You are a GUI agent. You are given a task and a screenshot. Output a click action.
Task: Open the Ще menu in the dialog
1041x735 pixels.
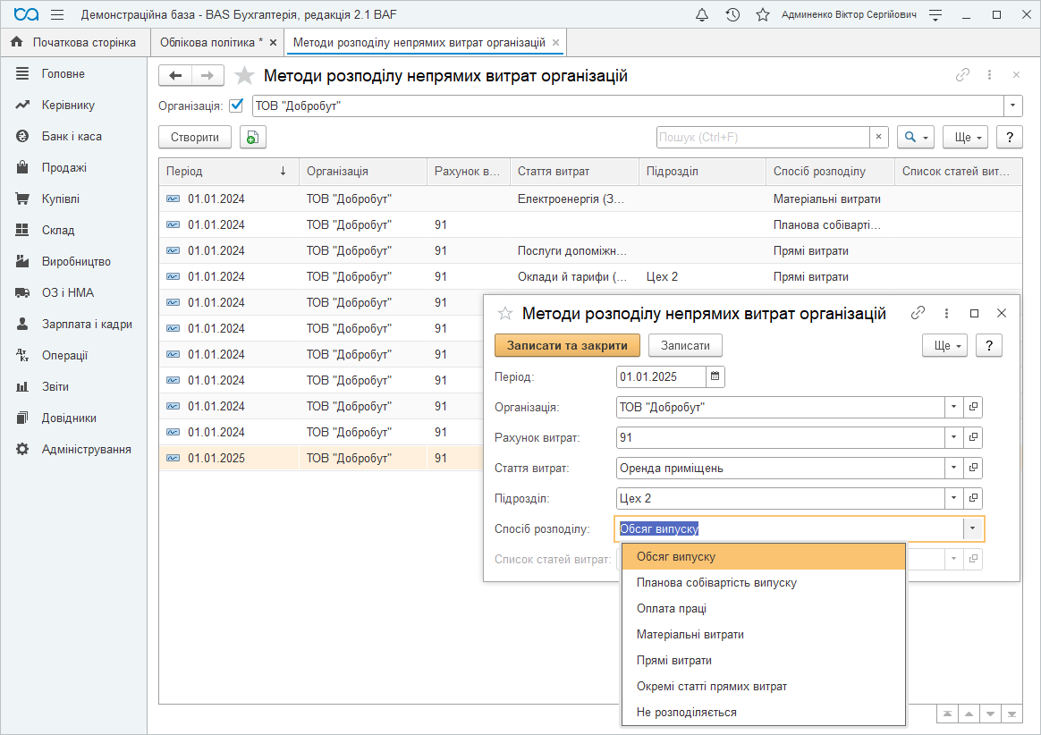[x=944, y=345]
